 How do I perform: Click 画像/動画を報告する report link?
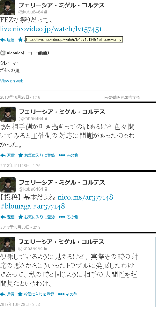(122, 98)
